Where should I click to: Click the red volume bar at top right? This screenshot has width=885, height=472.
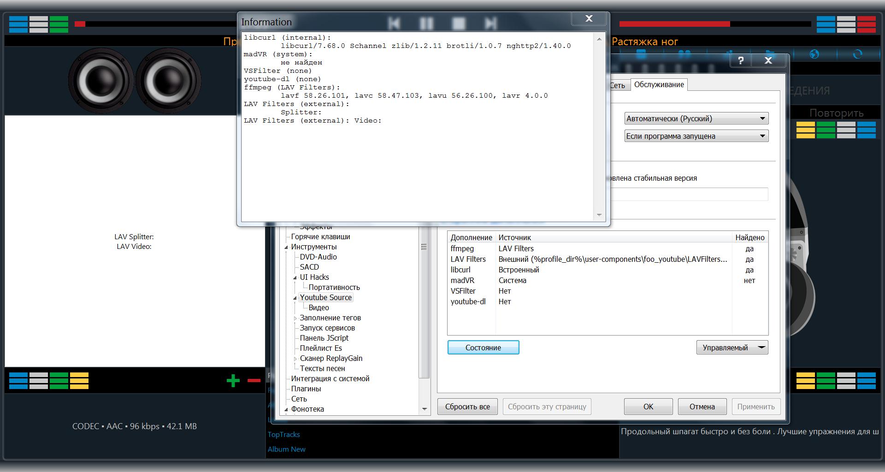click(x=674, y=24)
